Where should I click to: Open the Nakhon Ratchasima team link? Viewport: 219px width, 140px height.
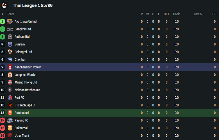pos(27,90)
